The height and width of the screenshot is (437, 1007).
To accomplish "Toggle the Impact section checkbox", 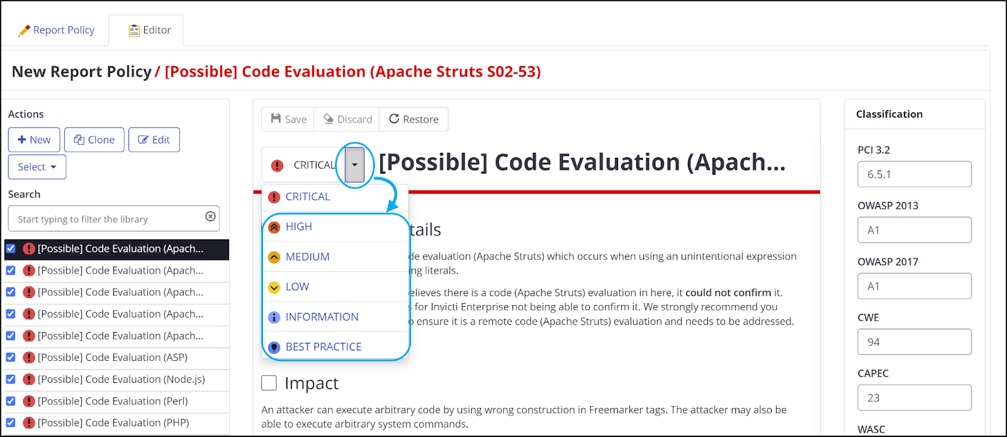I will point(269,382).
